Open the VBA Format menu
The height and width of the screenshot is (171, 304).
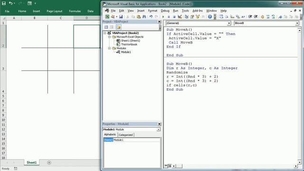[x=152, y=11]
